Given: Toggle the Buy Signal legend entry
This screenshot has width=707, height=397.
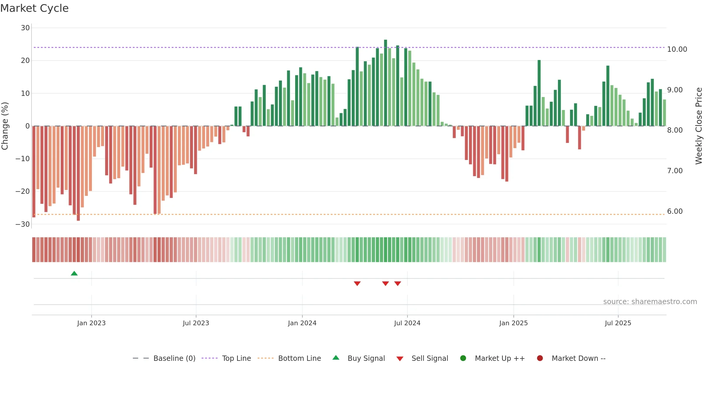Looking at the screenshot, I should coord(359,358).
